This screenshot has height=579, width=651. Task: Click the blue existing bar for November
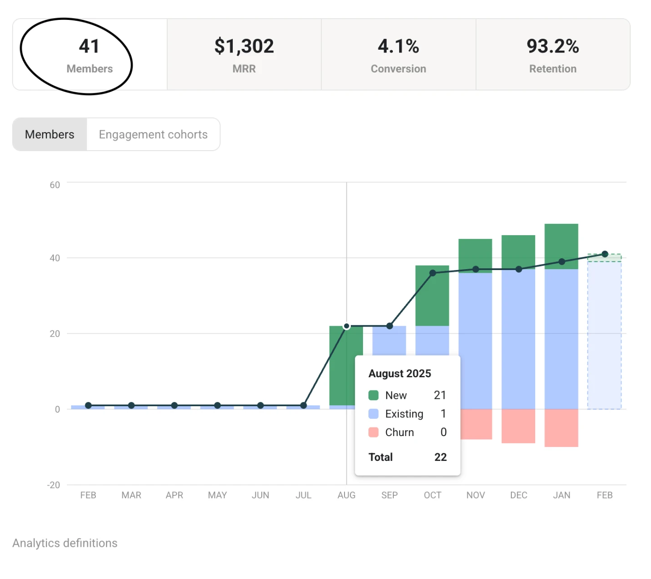coord(475,341)
